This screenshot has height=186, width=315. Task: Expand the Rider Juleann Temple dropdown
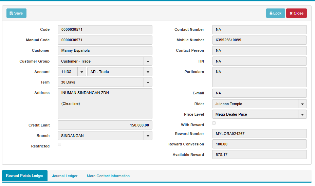click(302, 104)
